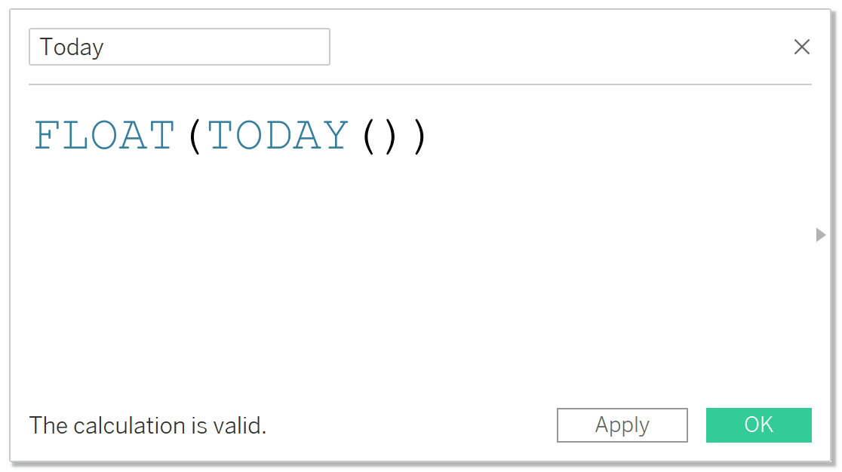Screen dimensions: 842x472
Task: Click the 'The calculation is valid.' status message
Action: coord(148,425)
